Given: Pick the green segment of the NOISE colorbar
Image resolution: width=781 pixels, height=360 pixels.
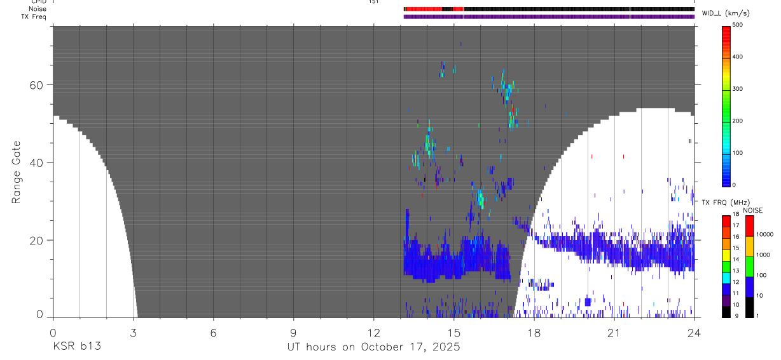Looking at the screenshot, I should click(x=749, y=266).
